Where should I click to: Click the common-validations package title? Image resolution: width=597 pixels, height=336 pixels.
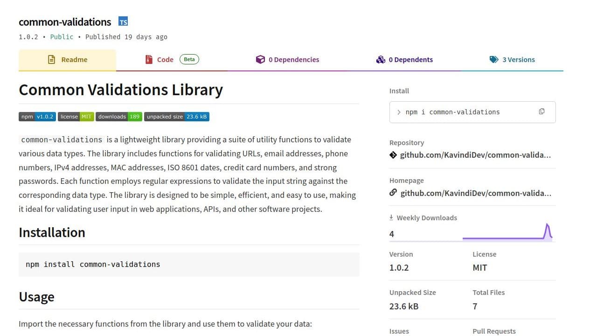point(65,22)
